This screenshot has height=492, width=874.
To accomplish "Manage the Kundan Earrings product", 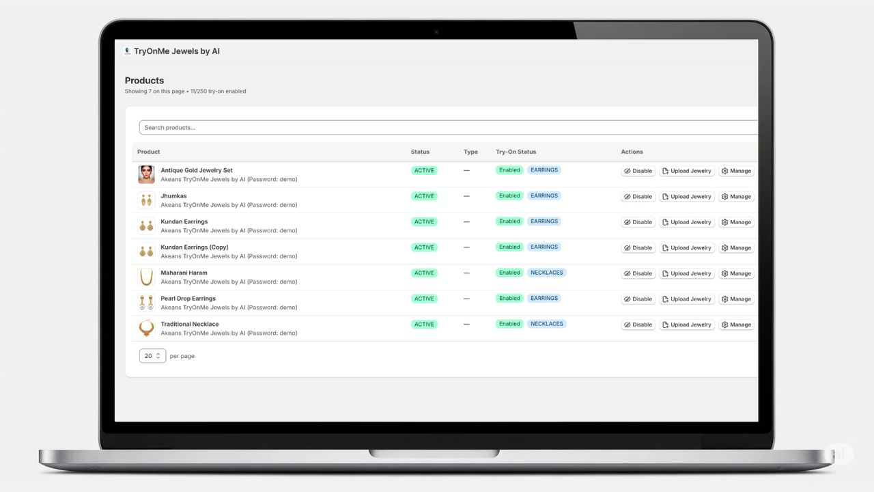I will click(736, 222).
